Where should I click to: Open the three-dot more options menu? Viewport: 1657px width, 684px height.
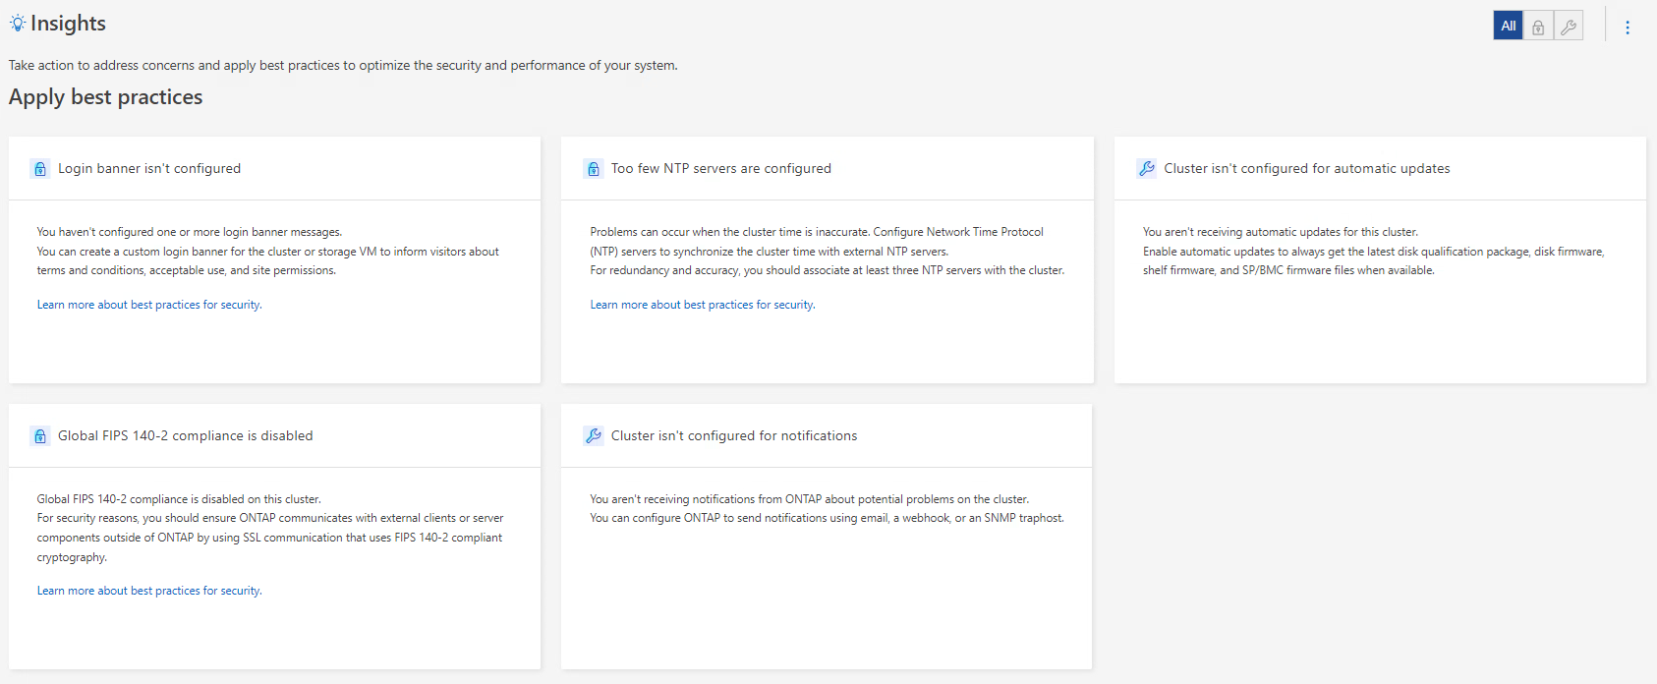click(1628, 28)
